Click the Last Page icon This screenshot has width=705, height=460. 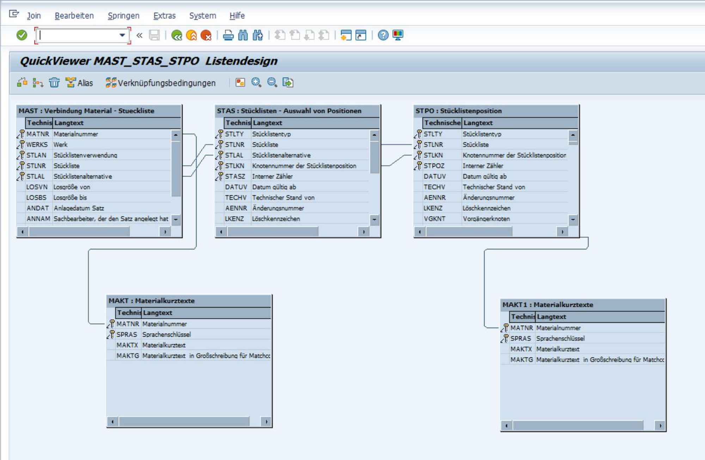324,35
